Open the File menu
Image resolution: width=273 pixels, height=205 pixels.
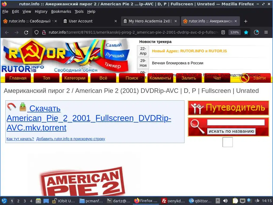pos(5,11)
